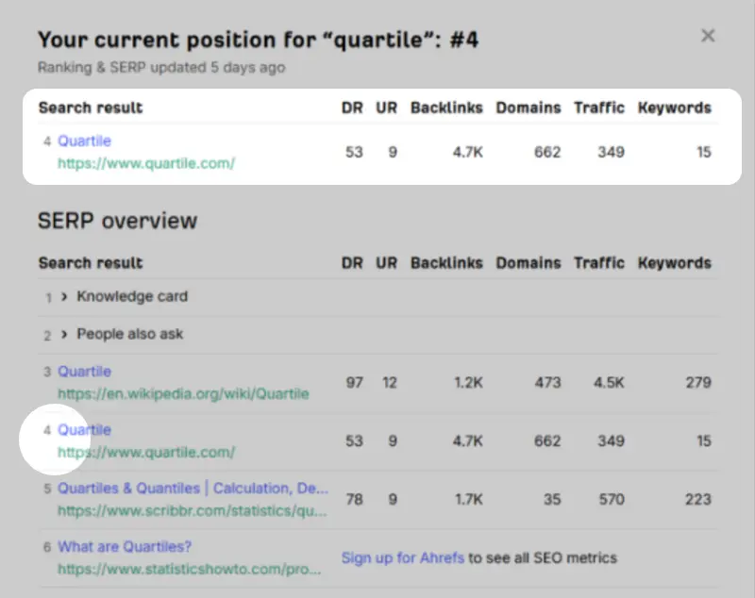Click the Traffic column header in SERP overview
This screenshot has width=755, height=598.
(599, 263)
